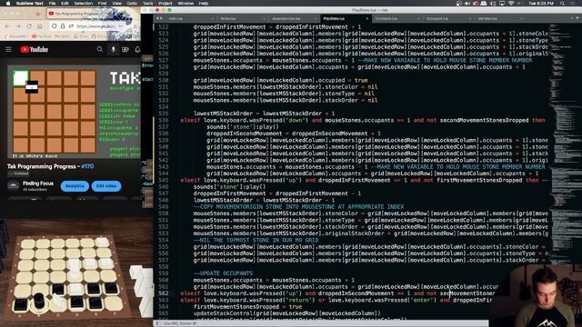Reload the browser page
Viewport: 582px width, 327px height.
(29, 26)
